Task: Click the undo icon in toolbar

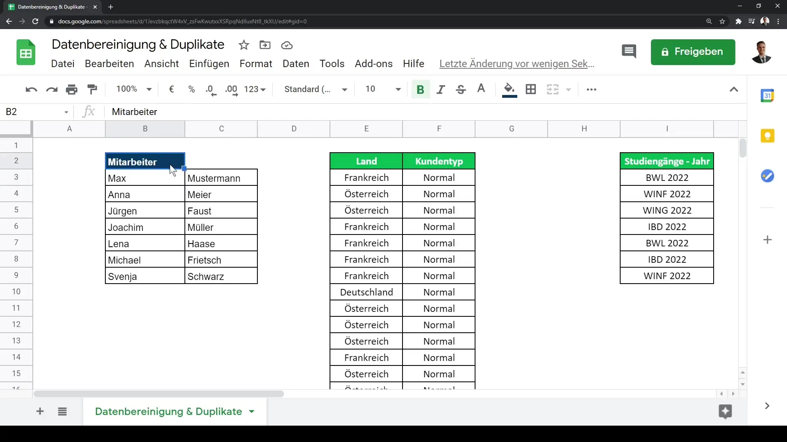Action: point(31,89)
